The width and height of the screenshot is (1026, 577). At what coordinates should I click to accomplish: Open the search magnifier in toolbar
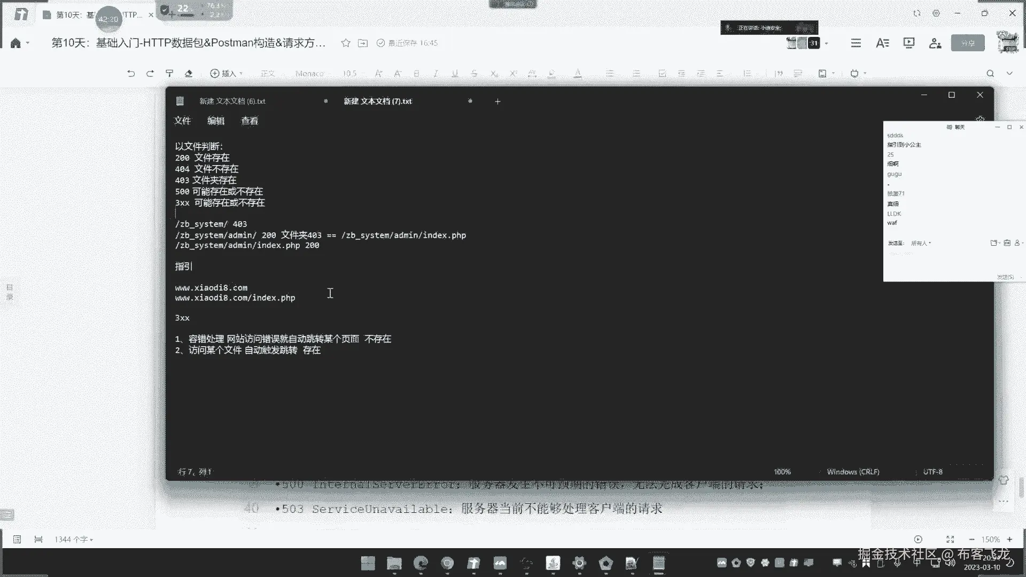990,74
